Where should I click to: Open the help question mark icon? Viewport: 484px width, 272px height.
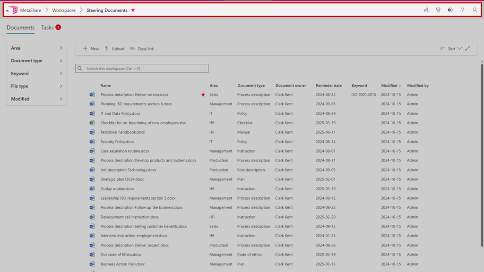pyautogui.click(x=463, y=10)
